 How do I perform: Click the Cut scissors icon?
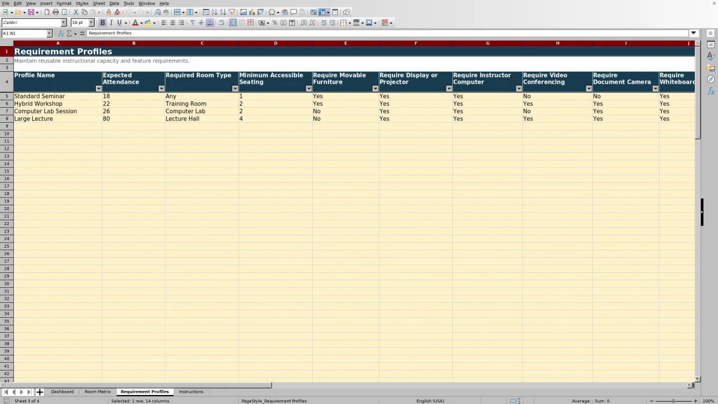click(x=76, y=12)
